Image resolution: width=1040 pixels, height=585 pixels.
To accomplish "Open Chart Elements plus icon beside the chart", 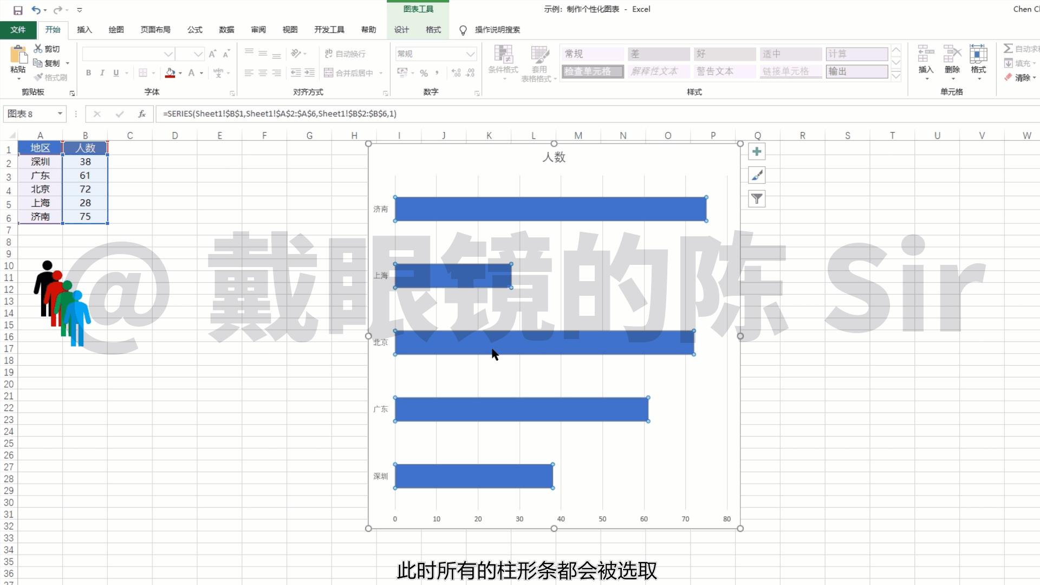I will 756,151.
